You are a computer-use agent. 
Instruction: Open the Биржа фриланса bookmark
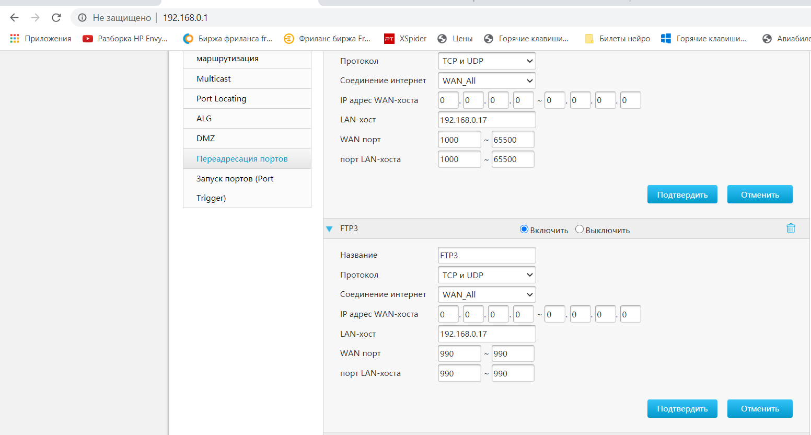(x=227, y=38)
